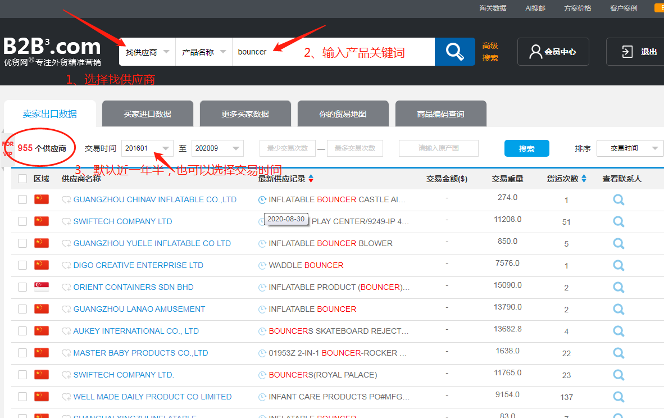Image resolution: width=664 pixels, height=418 pixels.
Task: Click the 最多交易次数 maximum field
Action: point(355,148)
